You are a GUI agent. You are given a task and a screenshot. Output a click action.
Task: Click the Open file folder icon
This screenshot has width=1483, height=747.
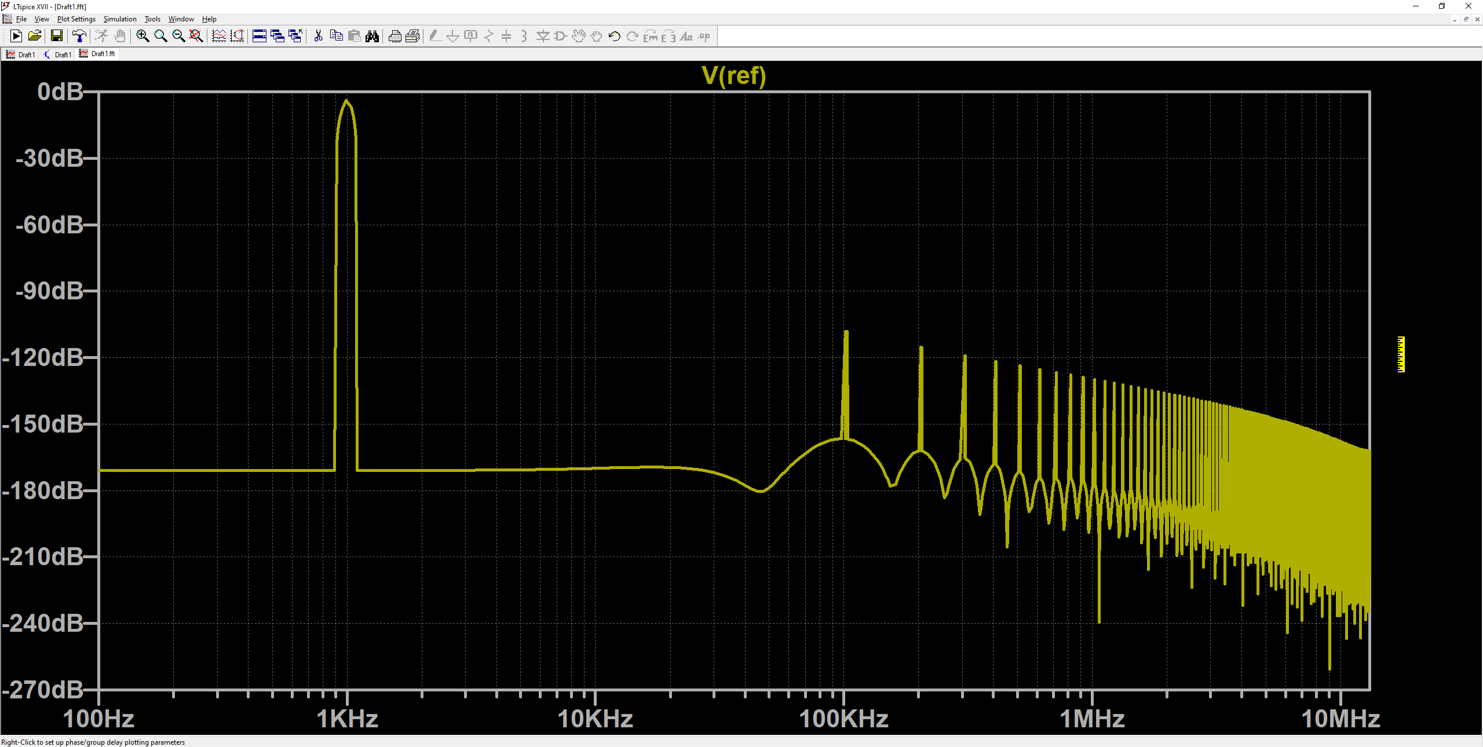tap(35, 36)
